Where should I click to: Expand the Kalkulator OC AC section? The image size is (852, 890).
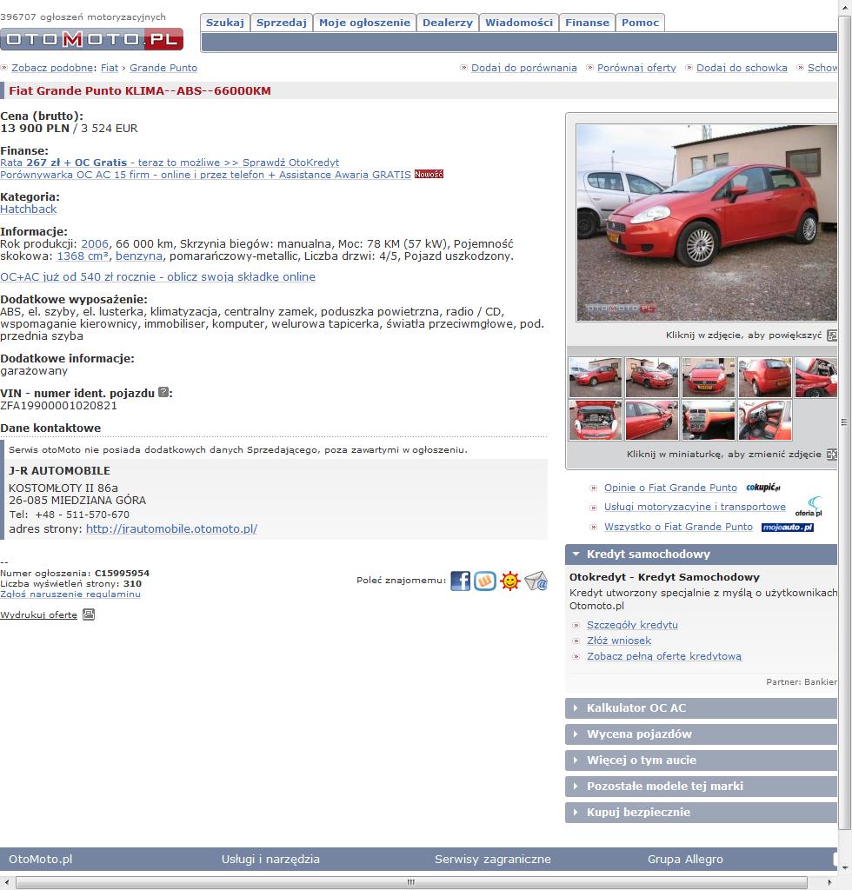pos(701,707)
